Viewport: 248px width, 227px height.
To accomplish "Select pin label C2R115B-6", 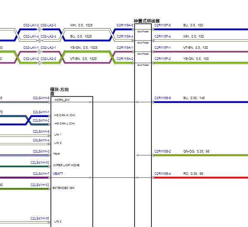I will [163, 98].
